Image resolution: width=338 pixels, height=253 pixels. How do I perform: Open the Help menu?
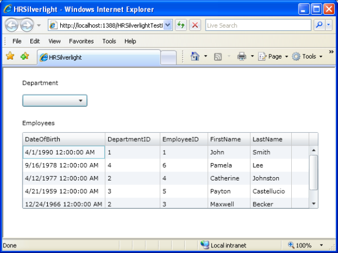pyautogui.click(x=130, y=41)
